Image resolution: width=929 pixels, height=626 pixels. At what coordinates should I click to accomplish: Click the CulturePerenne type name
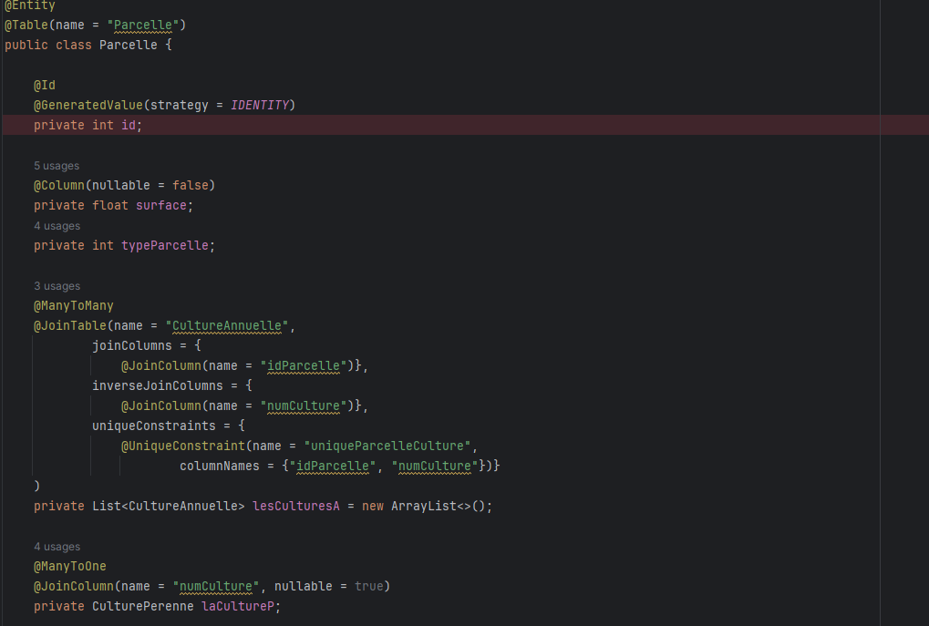[143, 606]
